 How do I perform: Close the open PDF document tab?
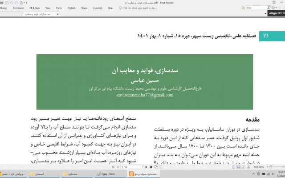click(x=57, y=14)
